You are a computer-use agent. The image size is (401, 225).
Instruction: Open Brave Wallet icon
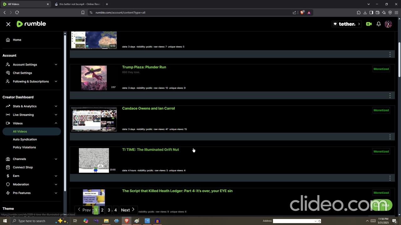click(x=378, y=12)
